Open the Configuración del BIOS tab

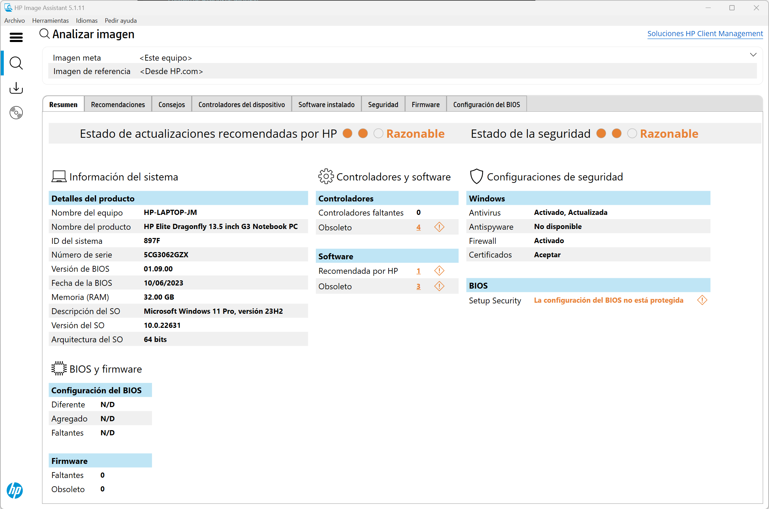486,104
